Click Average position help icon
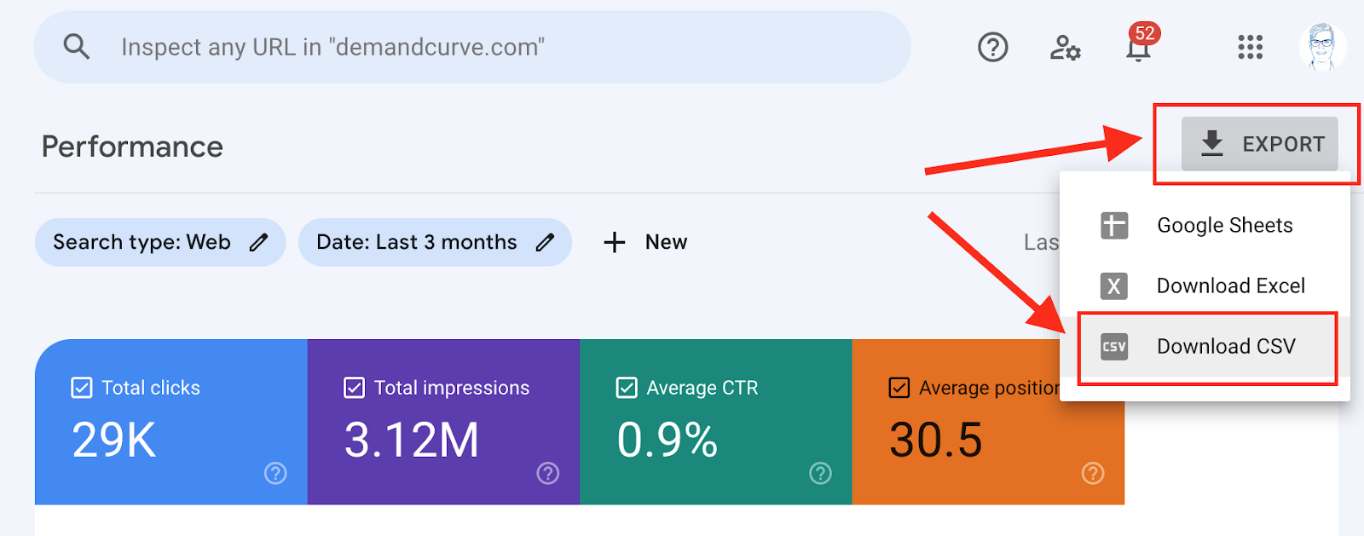The image size is (1364, 536). [x=1093, y=473]
